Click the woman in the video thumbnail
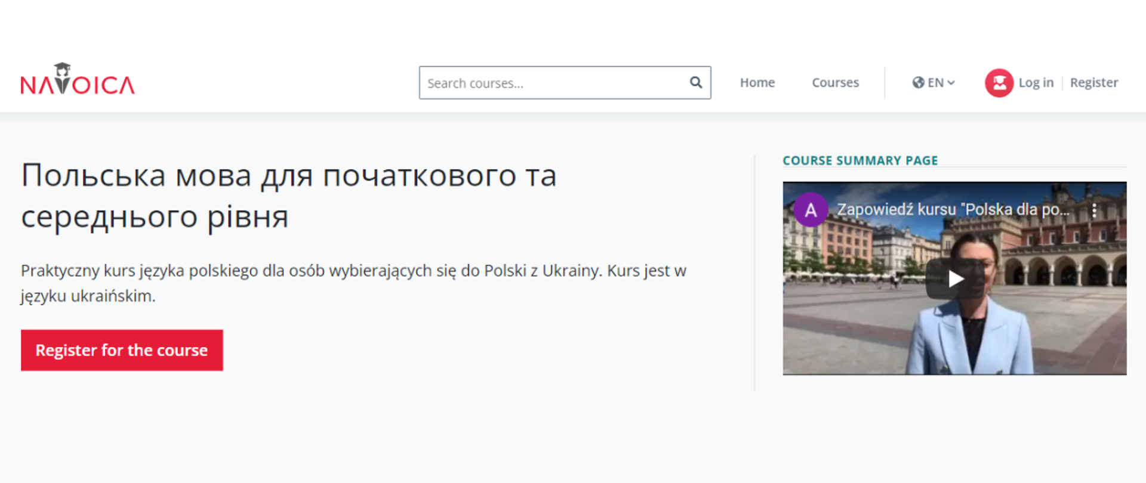Viewport: 1146px width, 483px height. click(x=973, y=334)
